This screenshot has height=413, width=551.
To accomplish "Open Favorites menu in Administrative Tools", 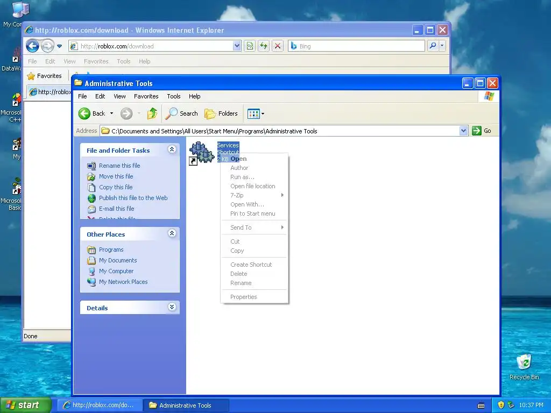I will coord(146,96).
